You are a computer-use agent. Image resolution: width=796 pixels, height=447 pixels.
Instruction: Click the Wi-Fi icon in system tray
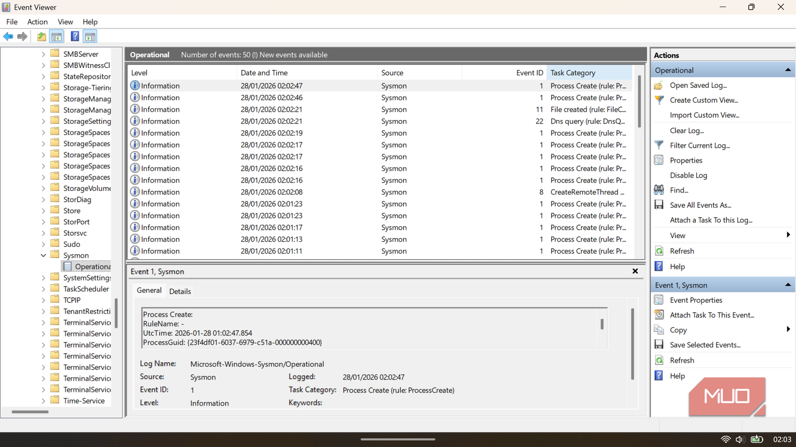click(725, 439)
